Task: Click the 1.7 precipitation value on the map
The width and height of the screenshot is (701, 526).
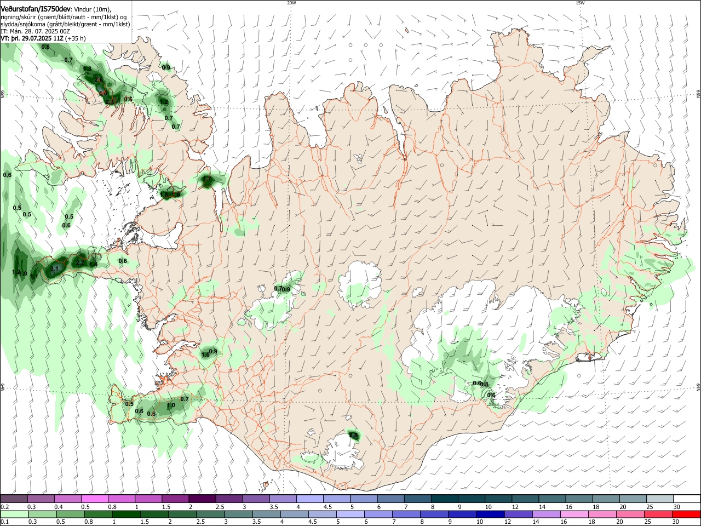Action: tap(206, 179)
